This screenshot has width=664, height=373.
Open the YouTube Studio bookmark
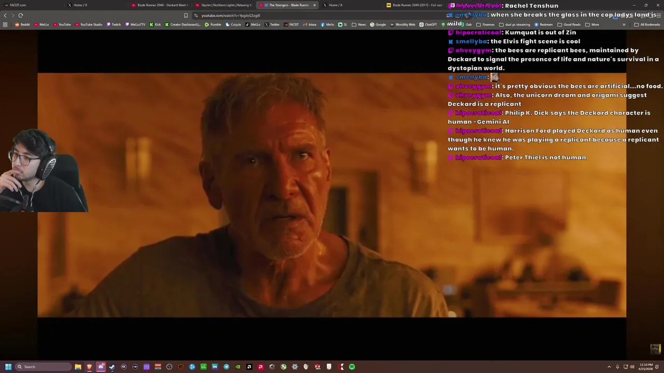click(x=89, y=24)
